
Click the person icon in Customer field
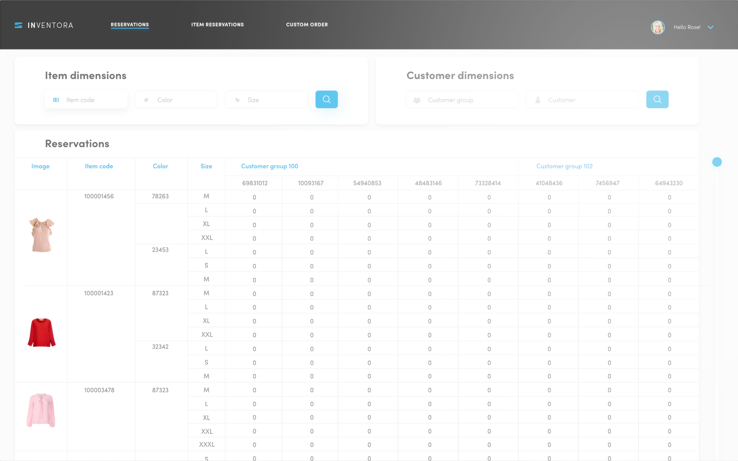pos(538,100)
